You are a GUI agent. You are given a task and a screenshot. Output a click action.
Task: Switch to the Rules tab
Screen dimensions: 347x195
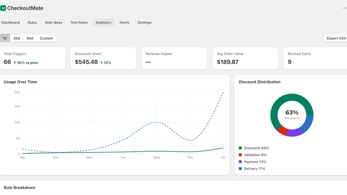pos(32,23)
